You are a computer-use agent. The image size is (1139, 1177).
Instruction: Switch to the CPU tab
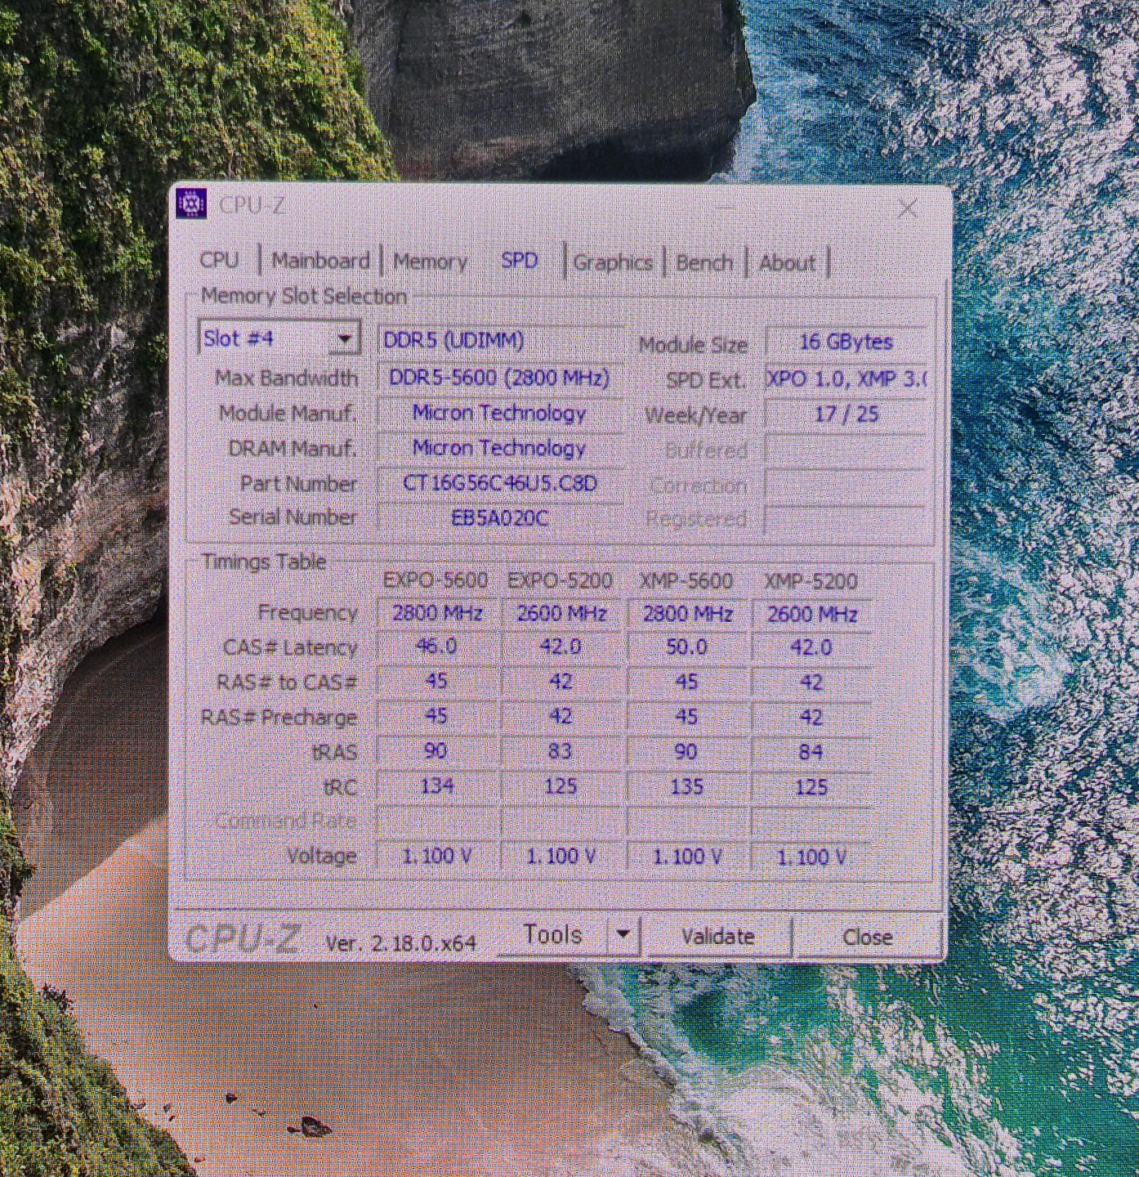220,261
